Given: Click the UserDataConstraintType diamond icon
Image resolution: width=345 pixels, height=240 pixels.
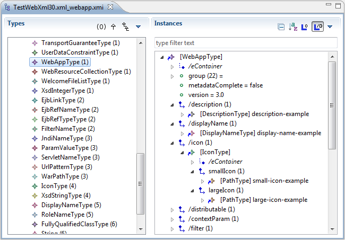Looking at the screenshot, I should click(x=34, y=52).
